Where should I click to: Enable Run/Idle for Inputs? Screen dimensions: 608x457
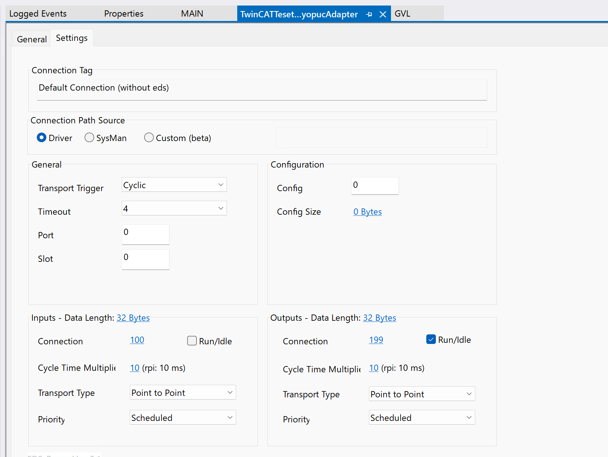192,341
